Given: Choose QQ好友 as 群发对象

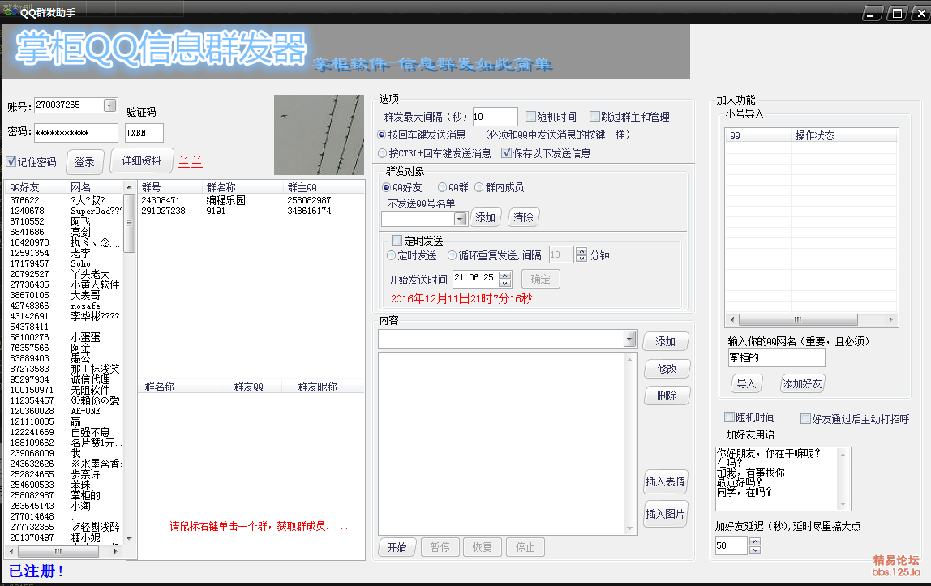Looking at the screenshot, I should (387, 187).
